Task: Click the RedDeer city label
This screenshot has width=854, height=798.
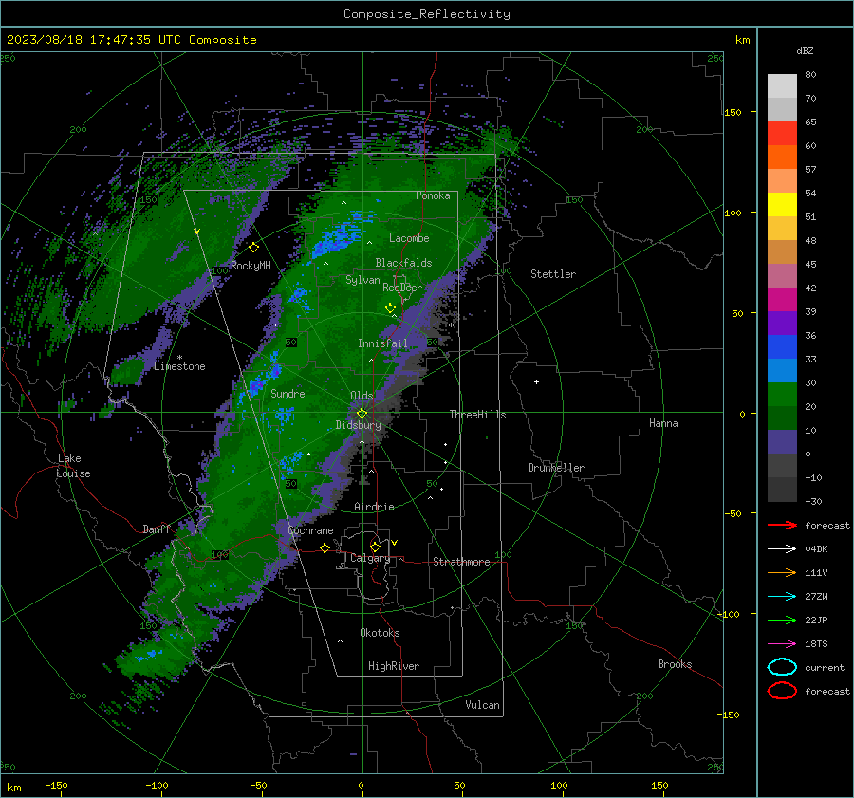Action: point(402,288)
